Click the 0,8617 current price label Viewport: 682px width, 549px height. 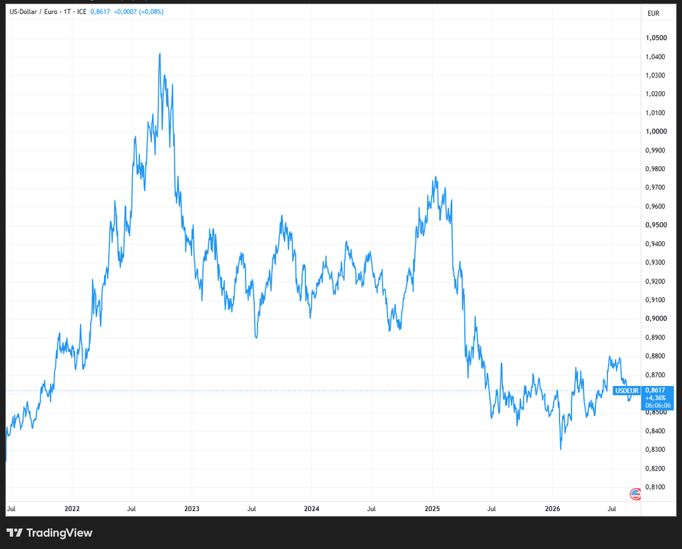click(655, 390)
